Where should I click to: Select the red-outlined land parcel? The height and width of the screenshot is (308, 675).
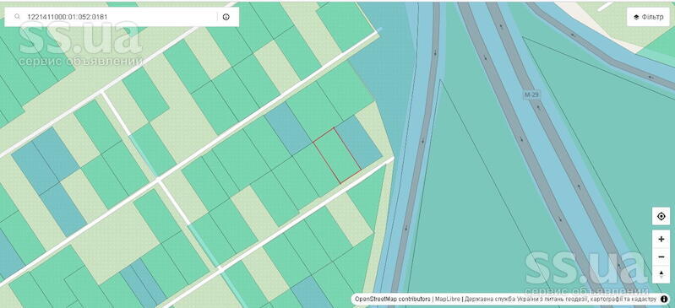pos(336,155)
